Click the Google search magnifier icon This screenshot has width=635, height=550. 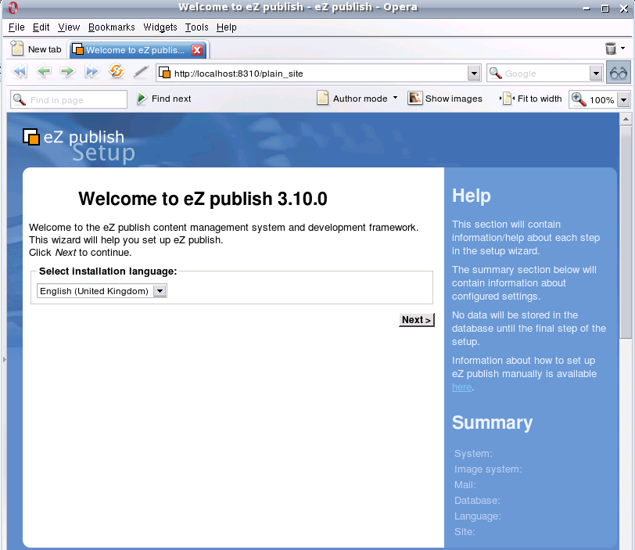click(495, 74)
